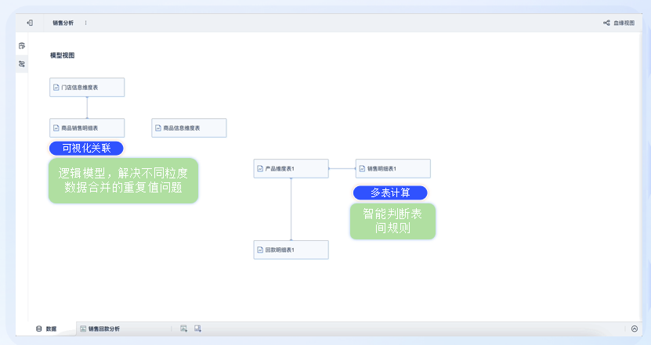Select the 产品维度表1 table node
This screenshot has height=345, width=651.
click(x=291, y=169)
